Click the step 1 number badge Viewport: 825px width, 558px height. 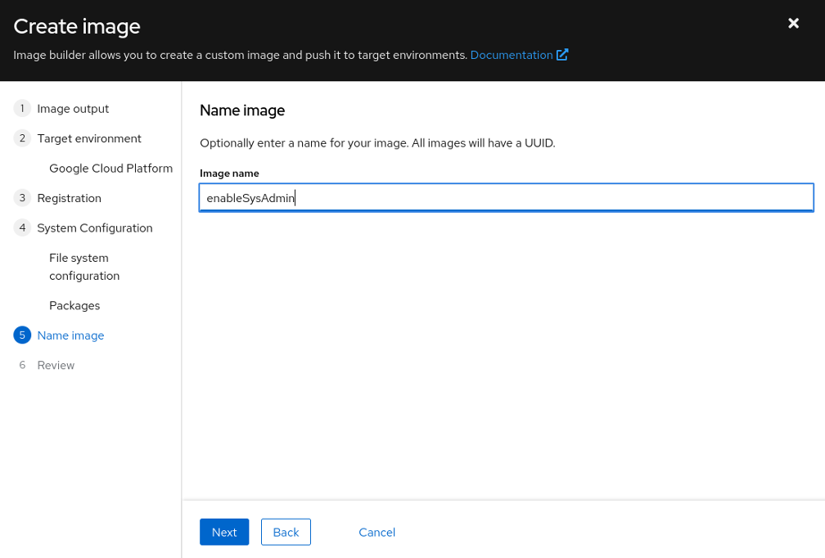coord(22,109)
